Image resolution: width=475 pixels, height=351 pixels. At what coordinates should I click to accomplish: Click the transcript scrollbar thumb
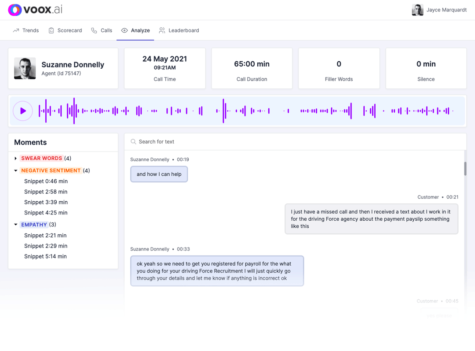(x=465, y=169)
